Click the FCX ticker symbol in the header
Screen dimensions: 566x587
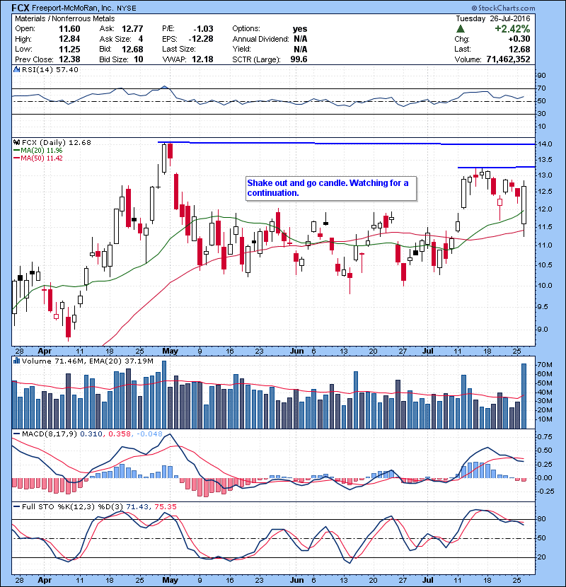pos(21,8)
